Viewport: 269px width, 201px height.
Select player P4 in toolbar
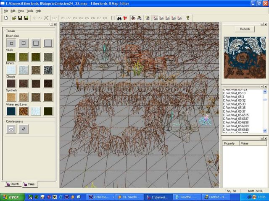pyautogui.click(x=81, y=18)
